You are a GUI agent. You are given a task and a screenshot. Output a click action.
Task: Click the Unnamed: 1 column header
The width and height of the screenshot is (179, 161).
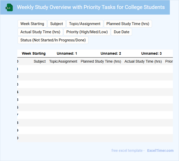pyautogui.click(x=67, y=53)
